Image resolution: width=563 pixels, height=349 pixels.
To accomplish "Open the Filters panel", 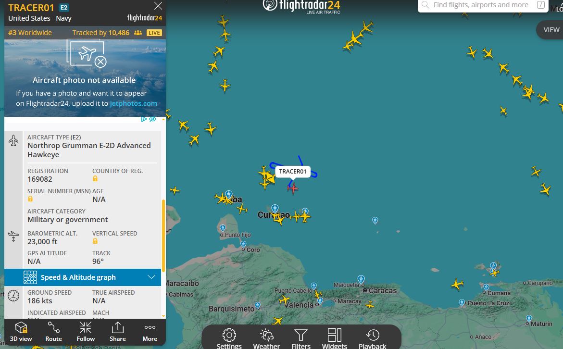I will pyautogui.click(x=301, y=338).
